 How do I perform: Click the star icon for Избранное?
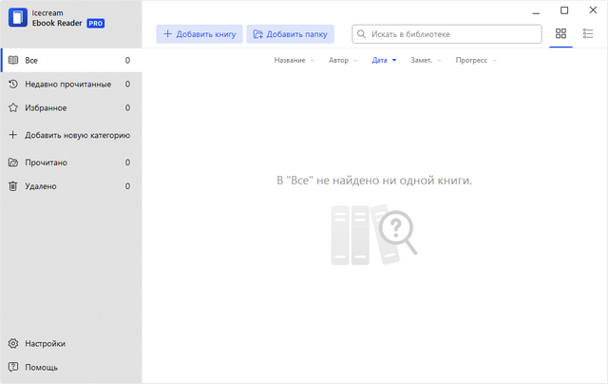[13, 107]
